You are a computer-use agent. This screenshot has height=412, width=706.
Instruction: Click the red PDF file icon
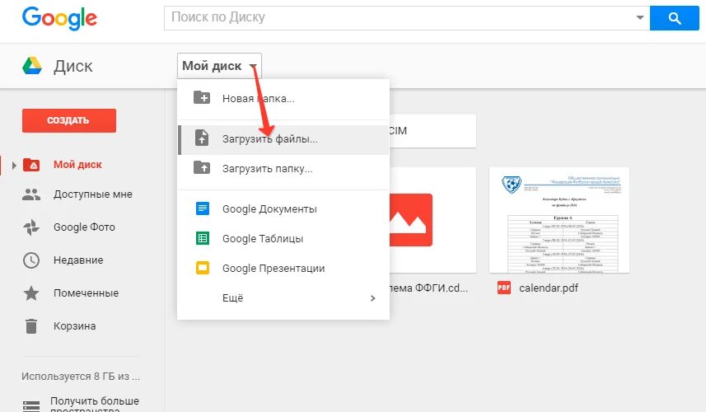pos(504,288)
